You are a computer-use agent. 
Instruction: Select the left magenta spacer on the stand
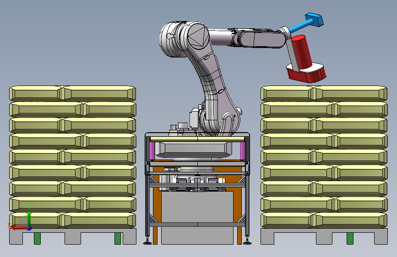pyautogui.click(x=152, y=151)
